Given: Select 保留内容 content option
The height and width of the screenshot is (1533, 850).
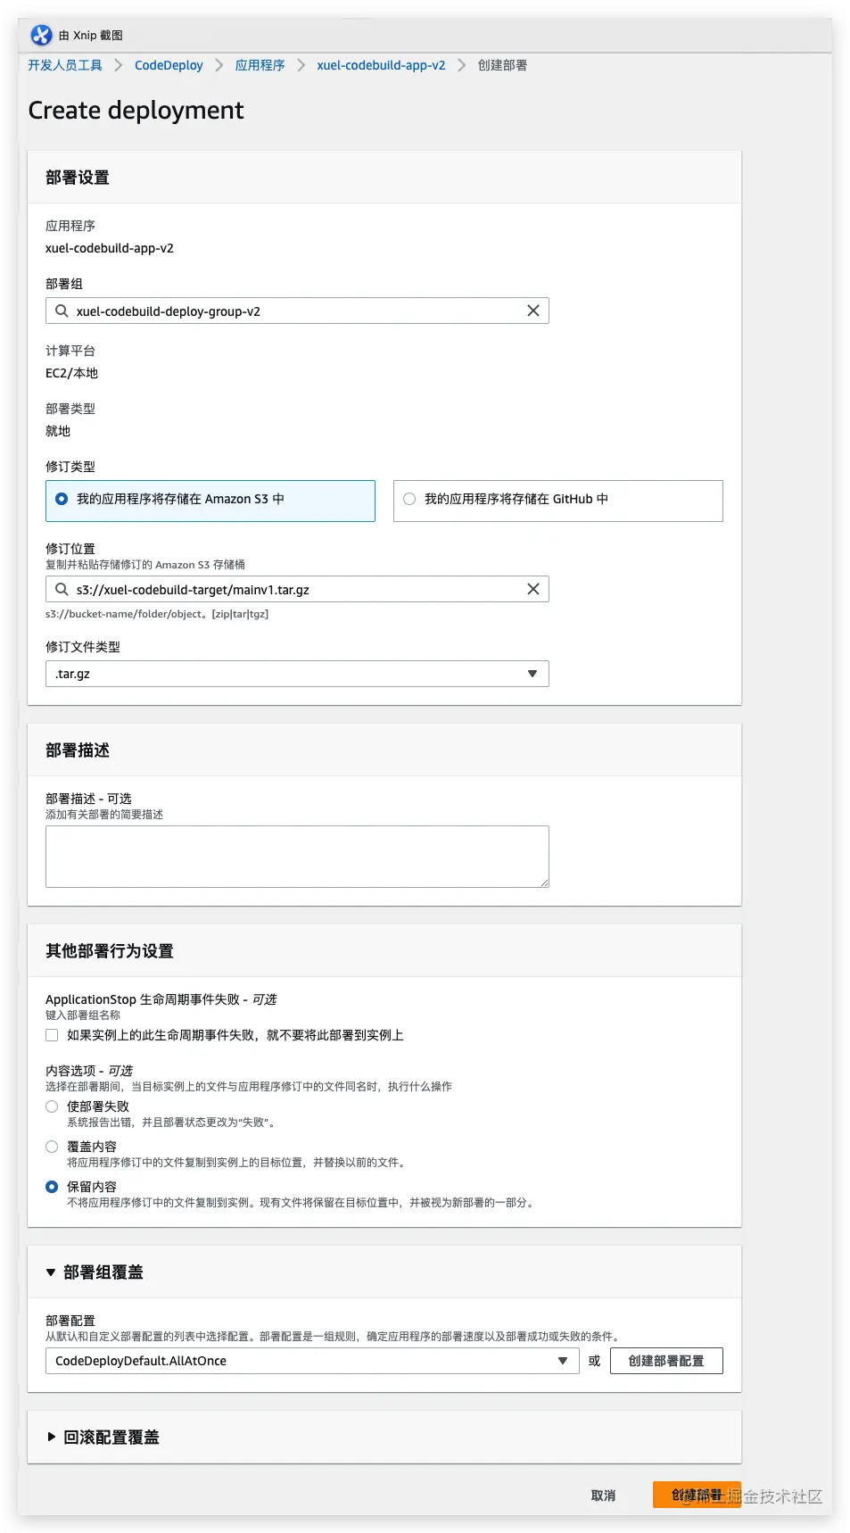Looking at the screenshot, I should [x=52, y=1187].
